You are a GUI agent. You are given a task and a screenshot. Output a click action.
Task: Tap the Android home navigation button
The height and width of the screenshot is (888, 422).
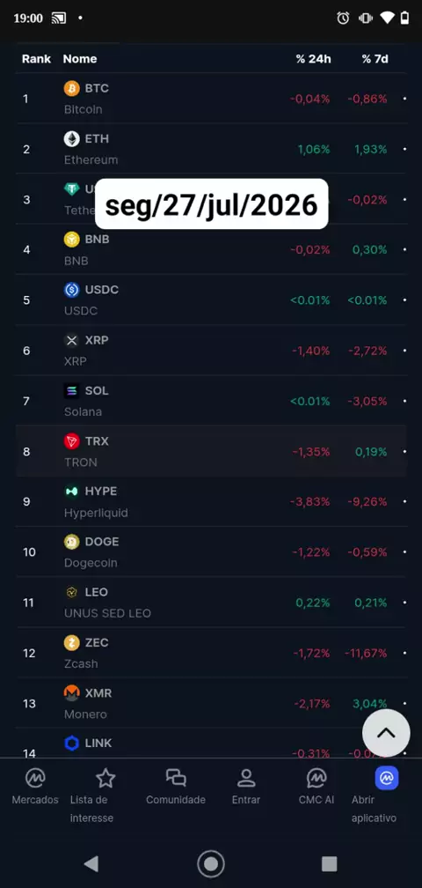211,863
